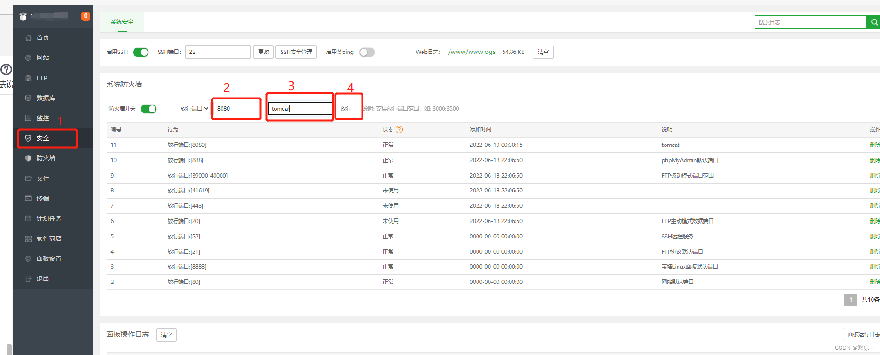880x355 pixels.
Task: Click the folder icon beside 文件
Action: point(28,178)
